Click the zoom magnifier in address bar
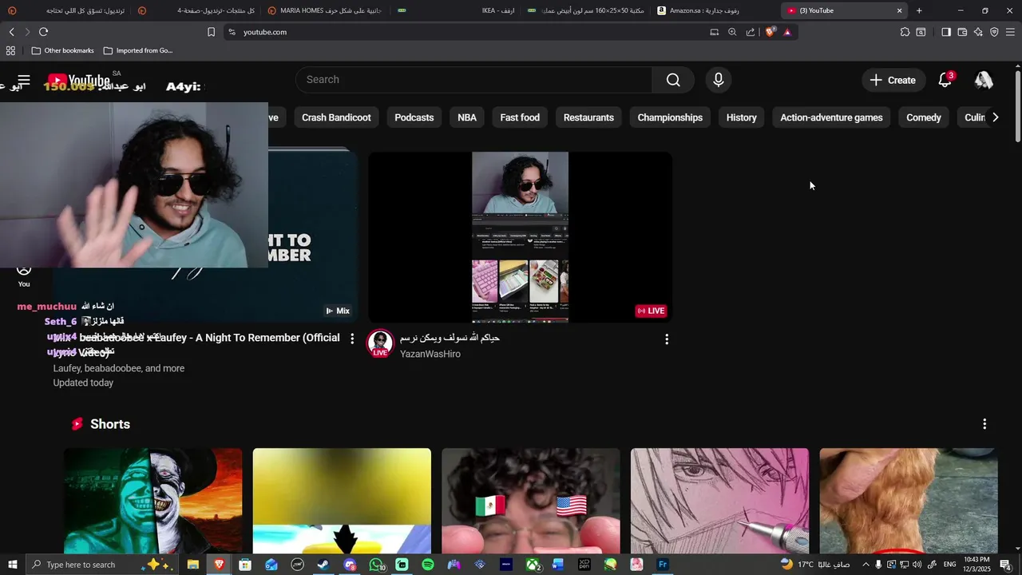This screenshot has height=575, width=1022. (732, 32)
